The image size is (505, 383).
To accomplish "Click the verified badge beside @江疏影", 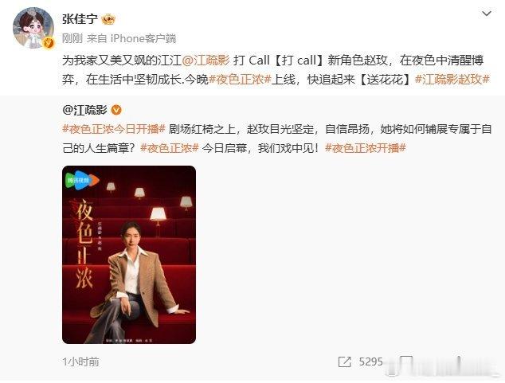I will pos(116,111).
